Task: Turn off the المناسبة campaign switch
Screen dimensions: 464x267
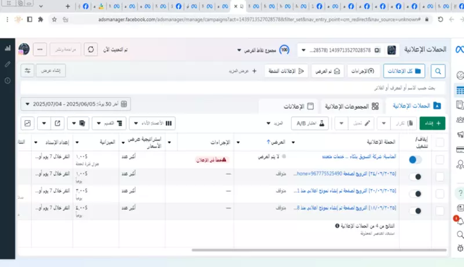Action: [x=415, y=160]
